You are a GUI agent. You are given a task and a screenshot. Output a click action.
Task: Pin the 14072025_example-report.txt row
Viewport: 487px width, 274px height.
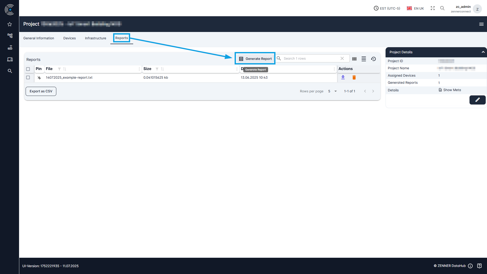coord(39,78)
